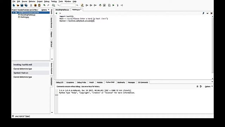Cut selection using the scissors icon

click(31, 5)
